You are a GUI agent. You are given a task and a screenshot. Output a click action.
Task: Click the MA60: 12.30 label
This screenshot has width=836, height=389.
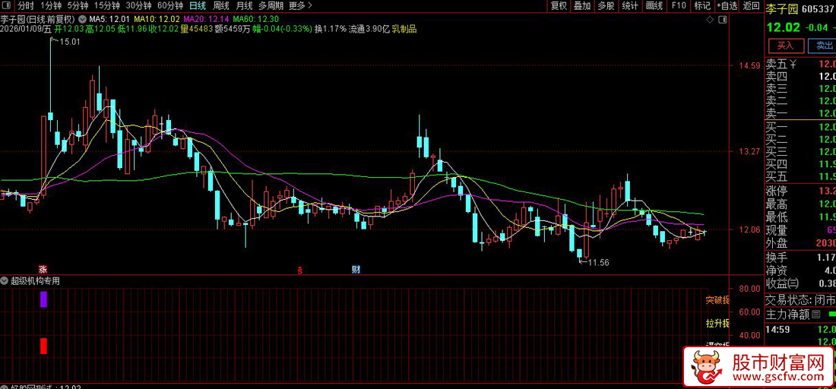point(256,20)
